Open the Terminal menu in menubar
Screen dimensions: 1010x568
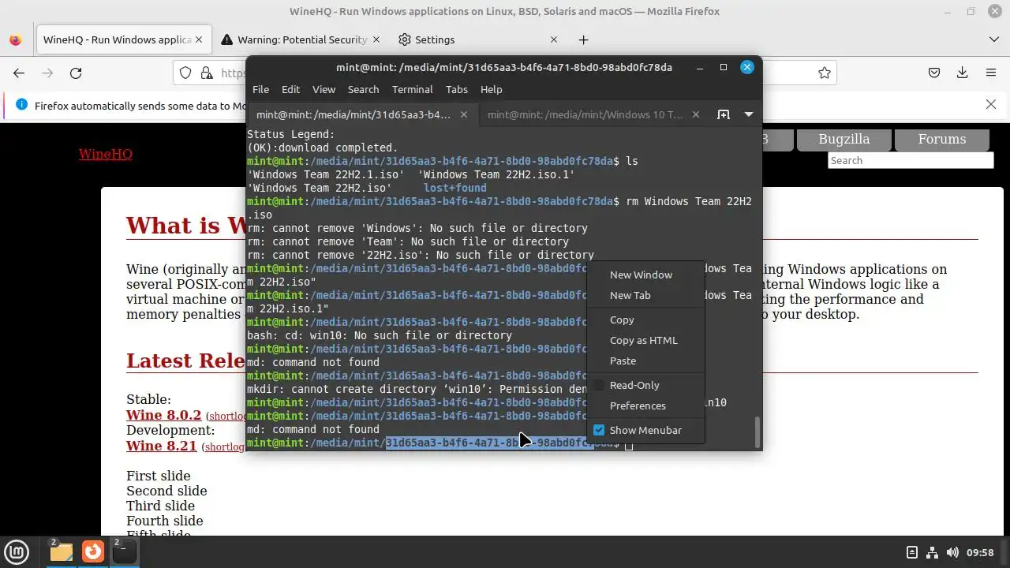412,89
